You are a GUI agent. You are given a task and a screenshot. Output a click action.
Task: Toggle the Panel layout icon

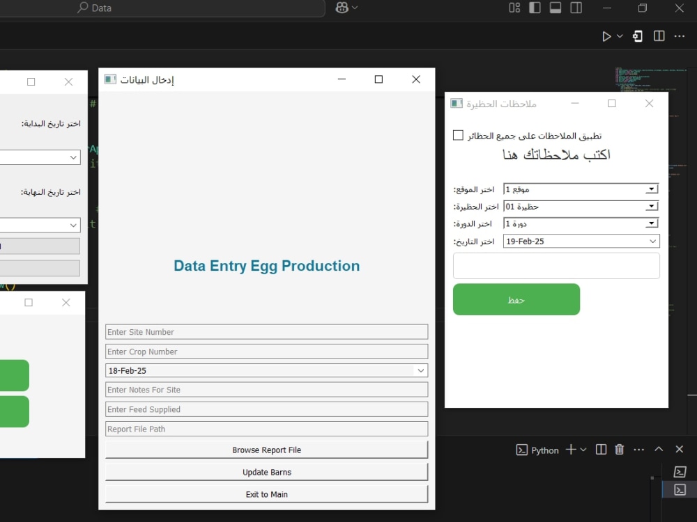pos(556,8)
